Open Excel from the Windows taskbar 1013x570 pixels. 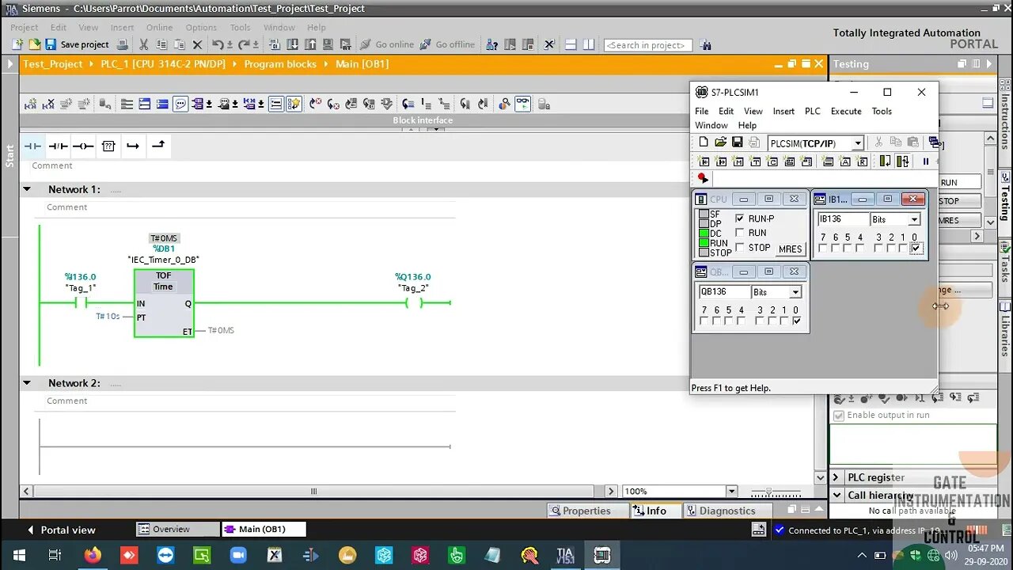(x=275, y=555)
